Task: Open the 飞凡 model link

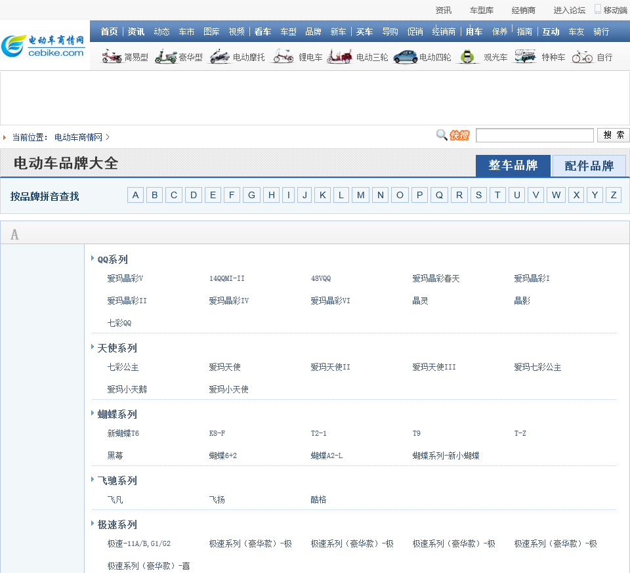Action: (x=115, y=499)
